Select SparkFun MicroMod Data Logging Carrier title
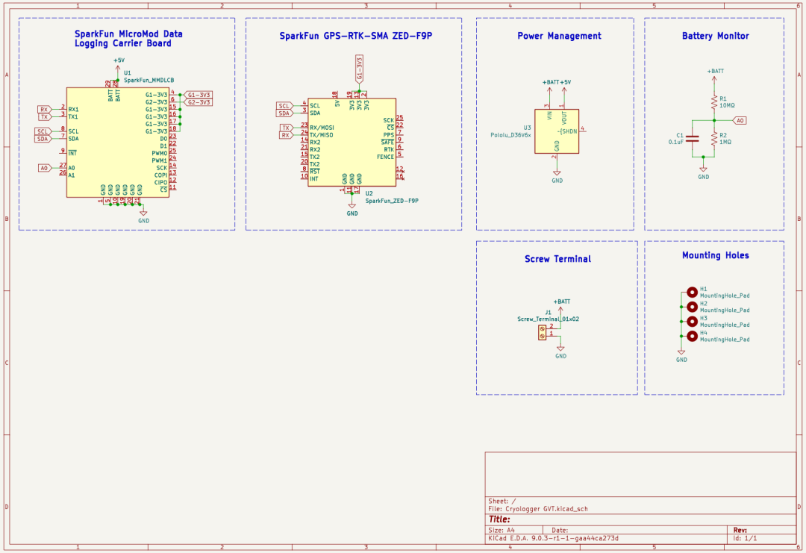Screen dimensions: 806x553 click(128, 39)
